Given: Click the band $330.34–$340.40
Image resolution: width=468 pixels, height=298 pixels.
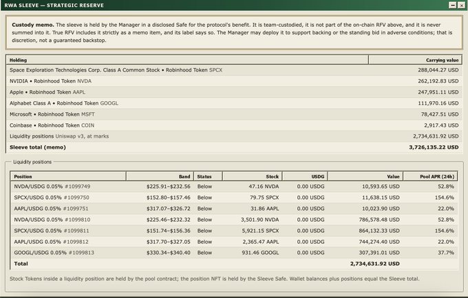Looking at the screenshot, I should [x=169, y=253].
